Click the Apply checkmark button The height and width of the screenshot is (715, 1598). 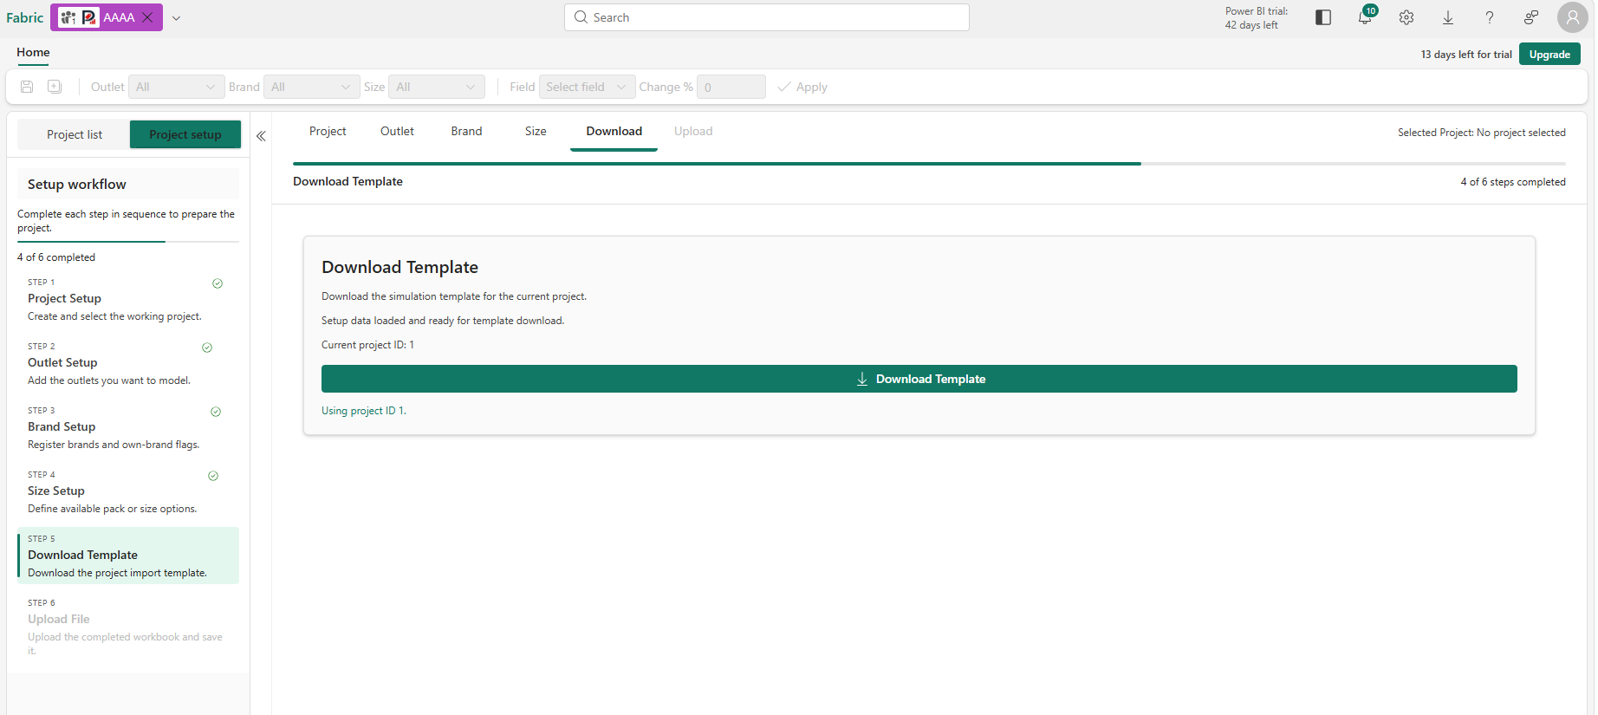click(802, 87)
